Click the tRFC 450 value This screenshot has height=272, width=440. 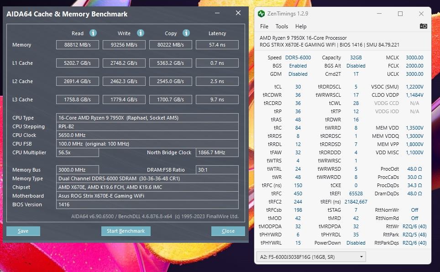click(298, 194)
